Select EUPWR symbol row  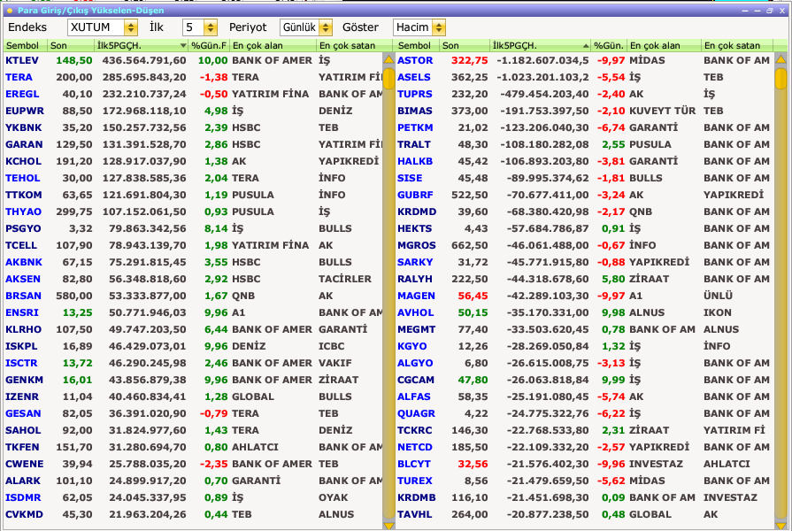194,111
